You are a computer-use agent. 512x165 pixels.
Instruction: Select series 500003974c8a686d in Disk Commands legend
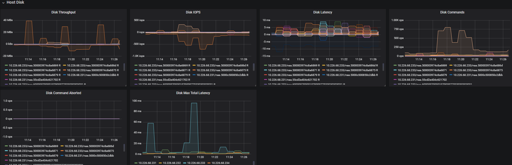coord(478,66)
